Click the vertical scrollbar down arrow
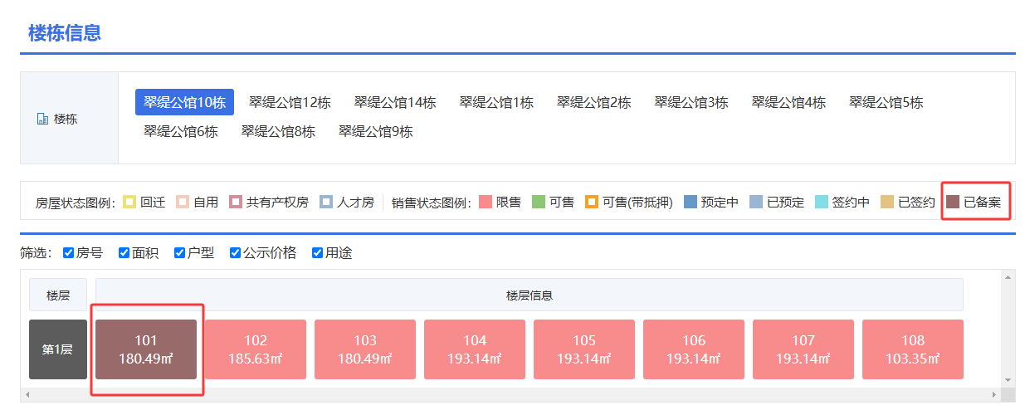 pyautogui.click(x=1008, y=379)
